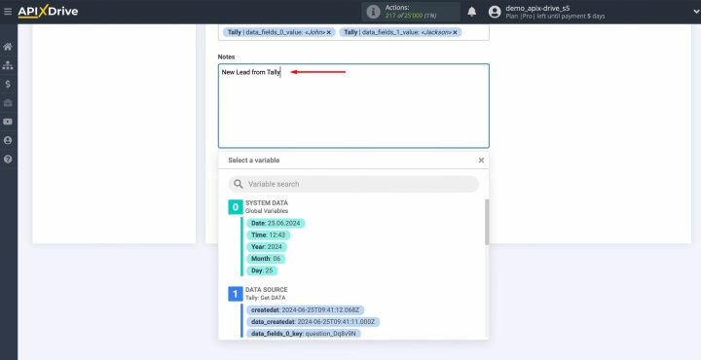
Task: Insert the Year: 2024 variable
Action: 267,246
